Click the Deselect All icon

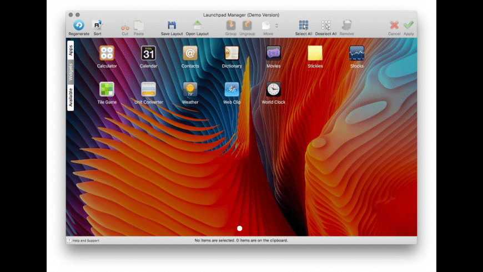326,26
